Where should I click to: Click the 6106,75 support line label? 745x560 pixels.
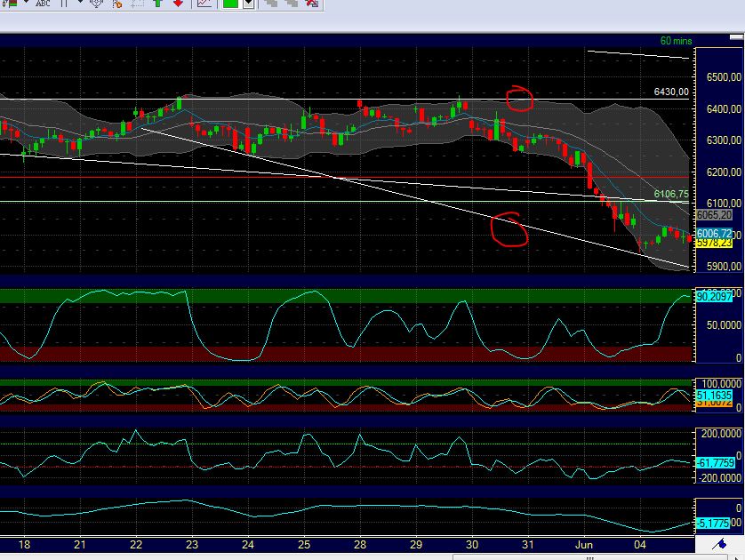tap(671, 194)
